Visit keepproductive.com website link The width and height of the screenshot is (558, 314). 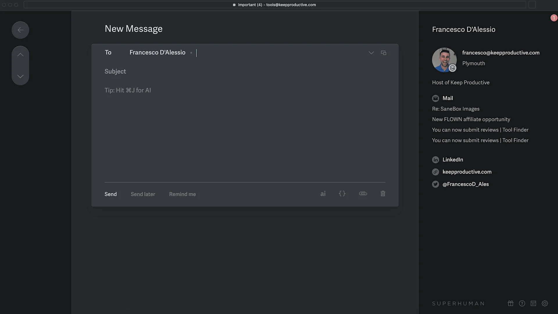tap(467, 172)
